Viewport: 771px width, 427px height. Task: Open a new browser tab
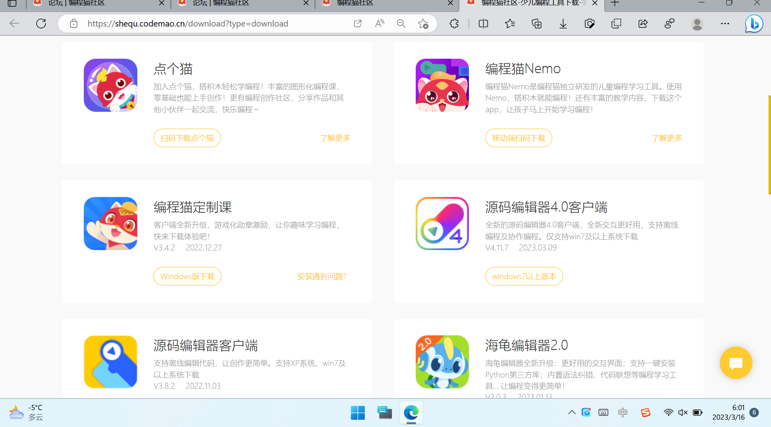click(x=615, y=3)
